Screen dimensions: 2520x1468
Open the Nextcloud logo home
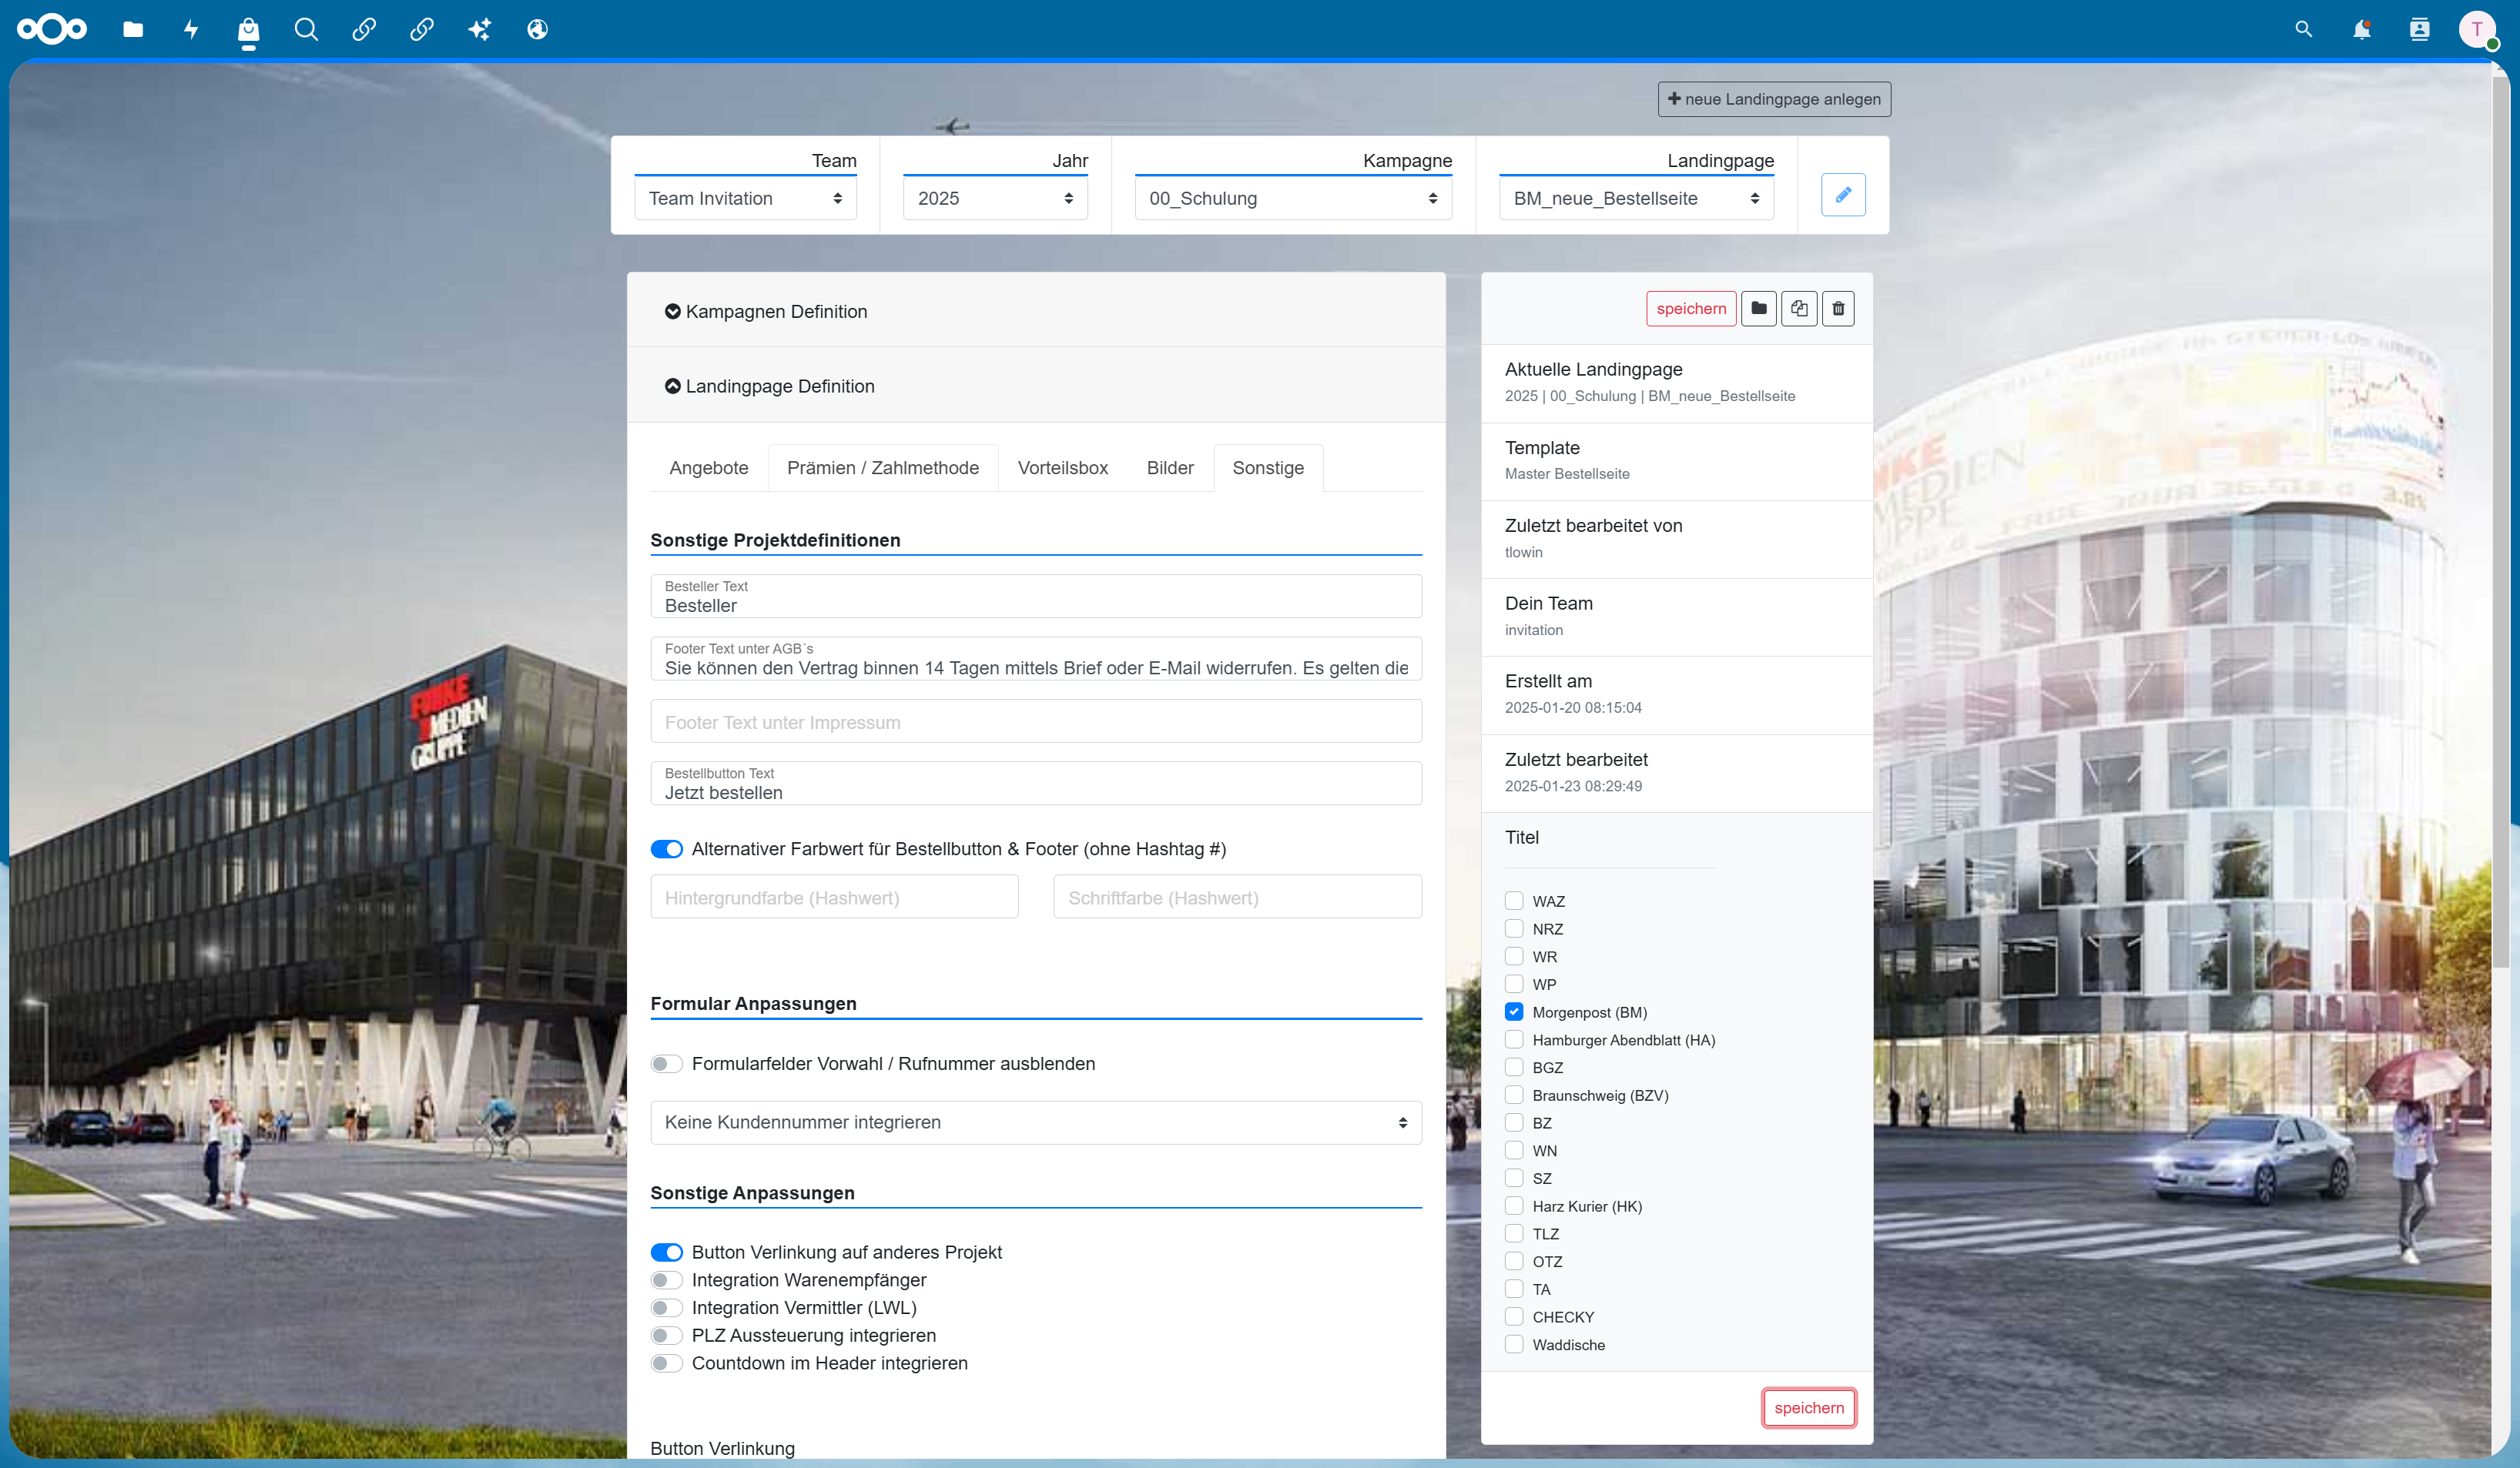[x=52, y=29]
